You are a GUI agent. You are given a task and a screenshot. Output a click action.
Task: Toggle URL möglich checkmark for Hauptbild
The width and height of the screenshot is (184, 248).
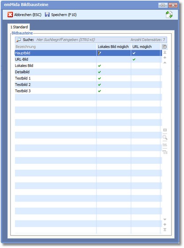134,53
